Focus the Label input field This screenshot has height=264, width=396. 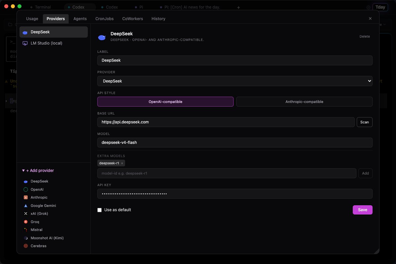tap(235, 60)
